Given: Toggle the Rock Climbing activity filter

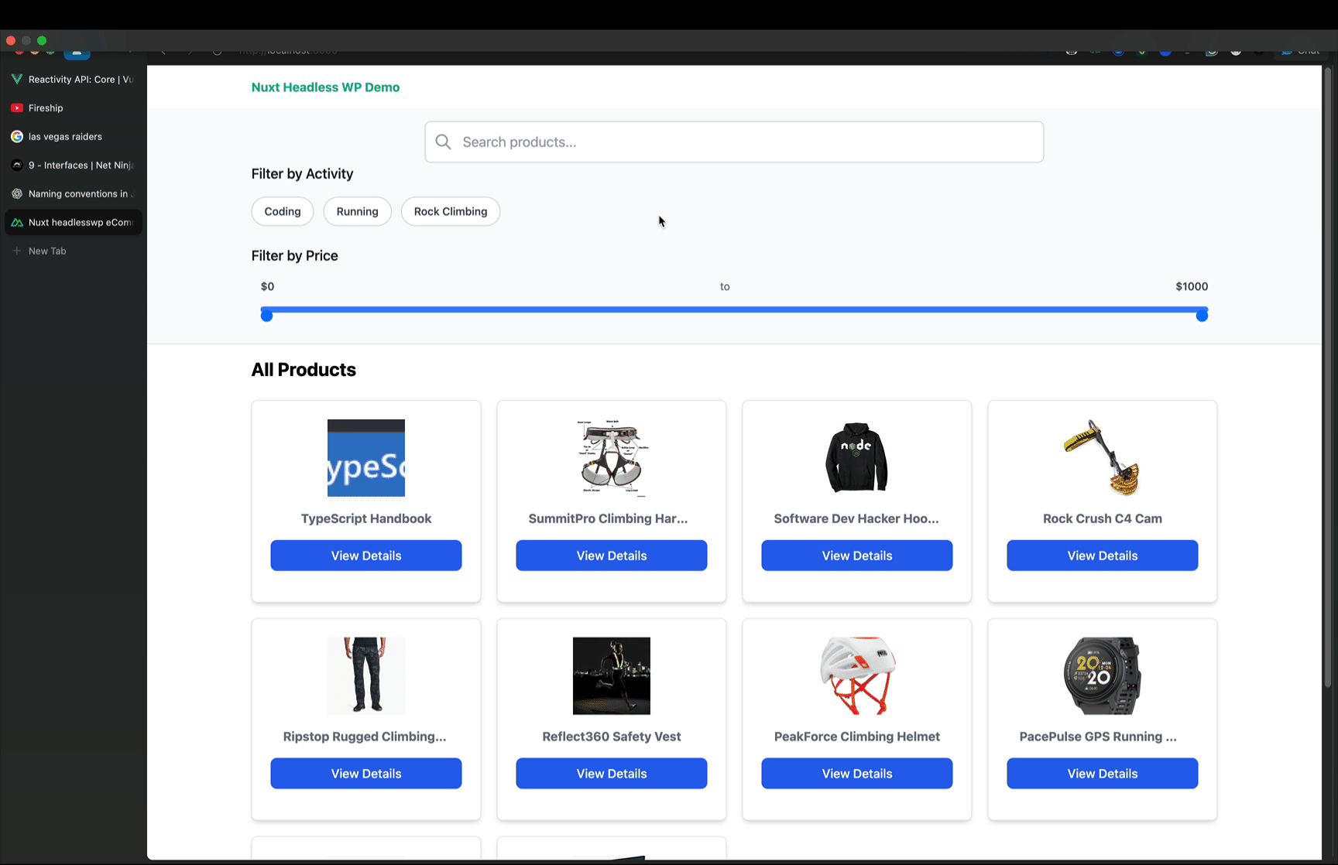Looking at the screenshot, I should click(451, 211).
